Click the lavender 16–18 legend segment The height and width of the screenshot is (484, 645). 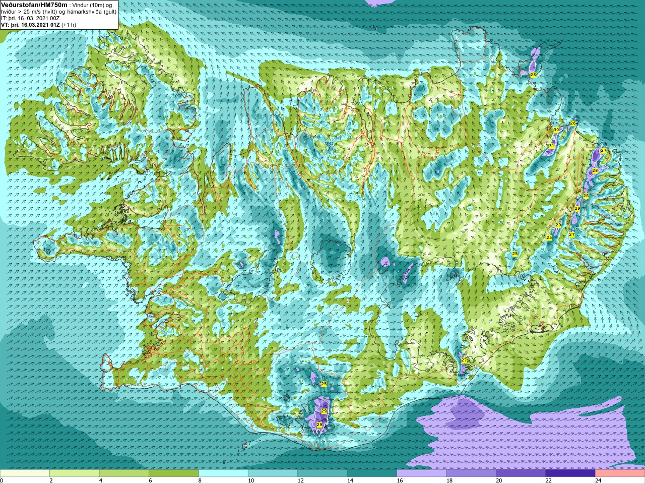pyautogui.click(x=422, y=473)
